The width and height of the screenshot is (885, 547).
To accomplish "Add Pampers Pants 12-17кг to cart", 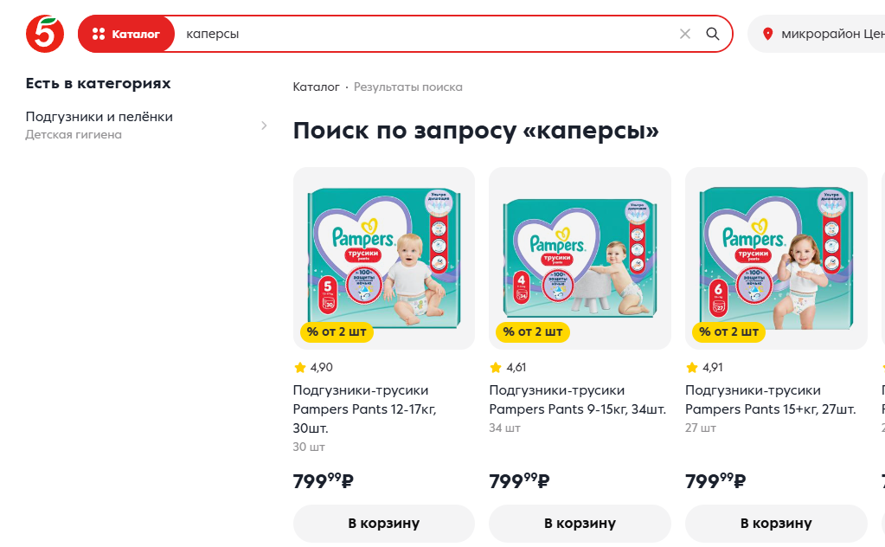I will click(x=383, y=524).
